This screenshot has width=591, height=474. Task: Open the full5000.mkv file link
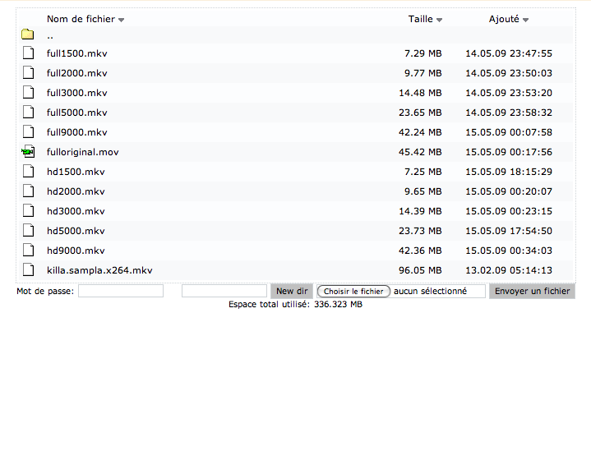point(77,113)
